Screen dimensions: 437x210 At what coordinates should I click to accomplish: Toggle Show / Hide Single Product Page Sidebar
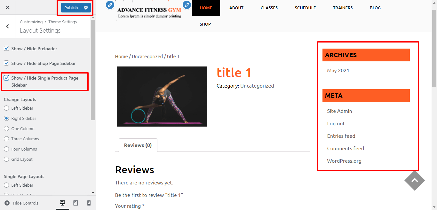(x=6, y=78)
